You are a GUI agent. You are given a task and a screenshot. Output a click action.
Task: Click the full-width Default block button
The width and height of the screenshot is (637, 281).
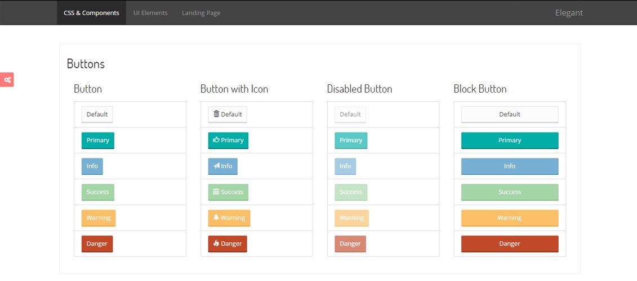tap(510, 115)
